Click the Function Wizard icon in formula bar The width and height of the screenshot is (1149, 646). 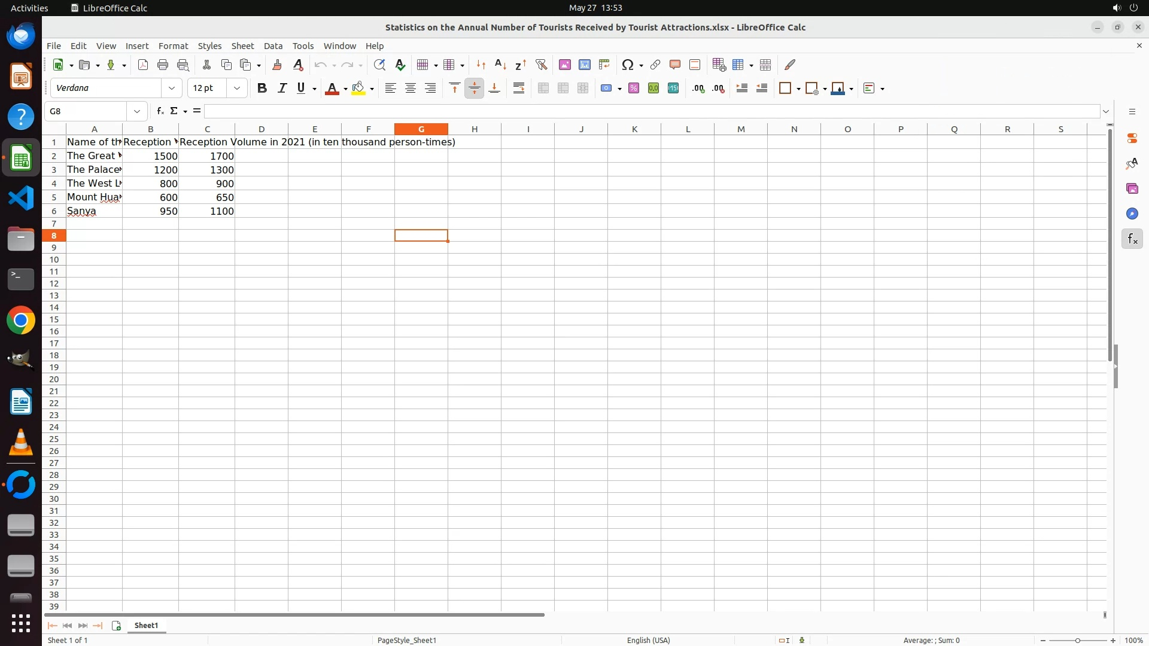(160, 111)
